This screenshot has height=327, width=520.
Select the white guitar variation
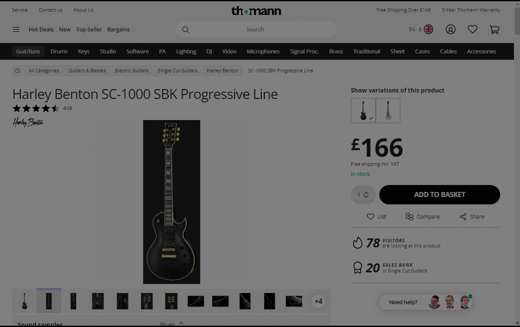[388, 111]
